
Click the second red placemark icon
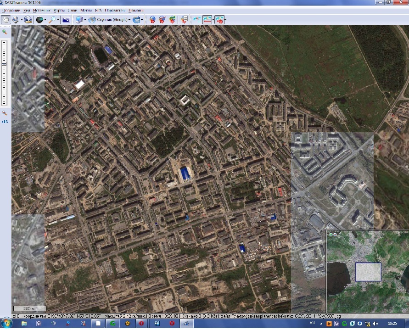click(x=162, y=20)
